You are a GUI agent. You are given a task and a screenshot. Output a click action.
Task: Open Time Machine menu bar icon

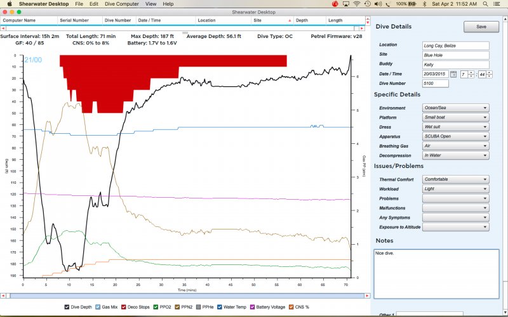pos(367,4)
